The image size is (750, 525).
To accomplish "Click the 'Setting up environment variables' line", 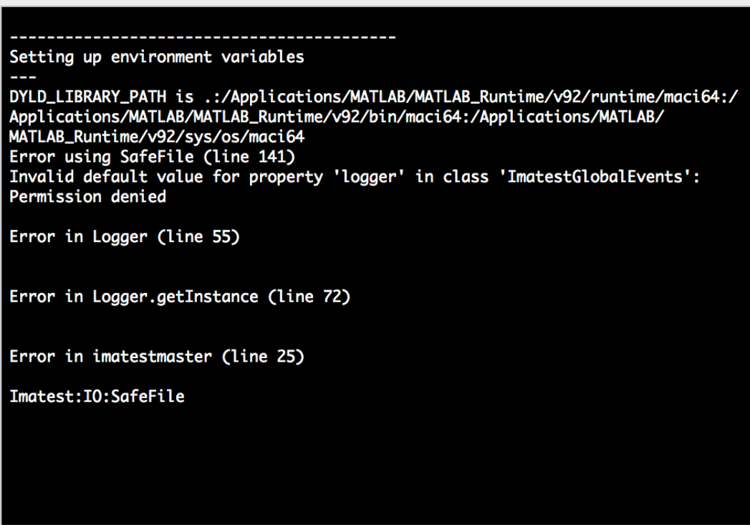I will click(156, 57).
